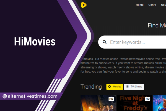Focus the Enter keywords search field
This screenshot has width=166, height=111.
click(132, 42)
